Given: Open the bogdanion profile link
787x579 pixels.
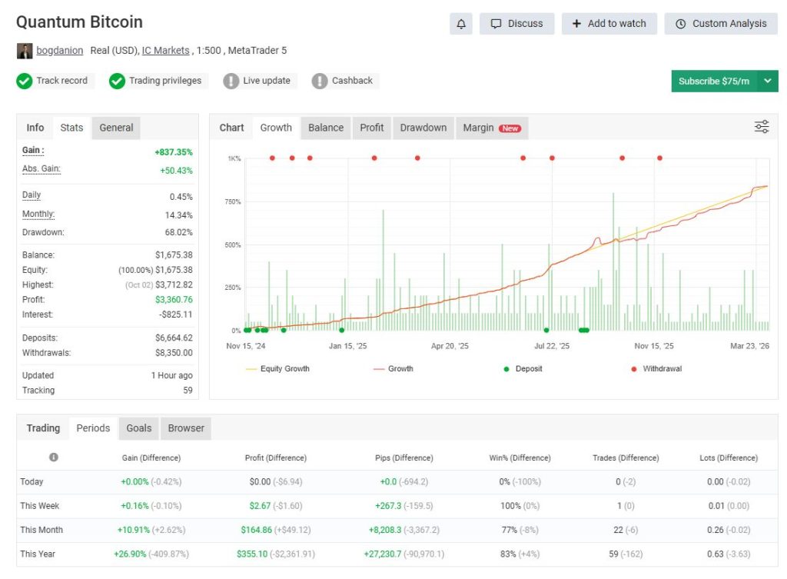Looking at the screenshot, I should point(59,50).
